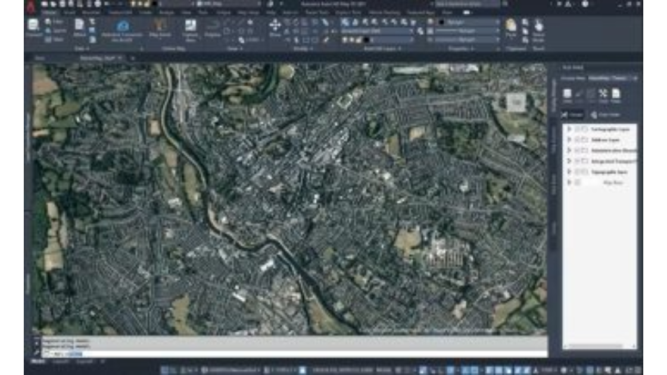Viewport: 667px width, 375px height.
Task: Toggle visibility of the Address Layer checkbox
Action: (576, 139)
